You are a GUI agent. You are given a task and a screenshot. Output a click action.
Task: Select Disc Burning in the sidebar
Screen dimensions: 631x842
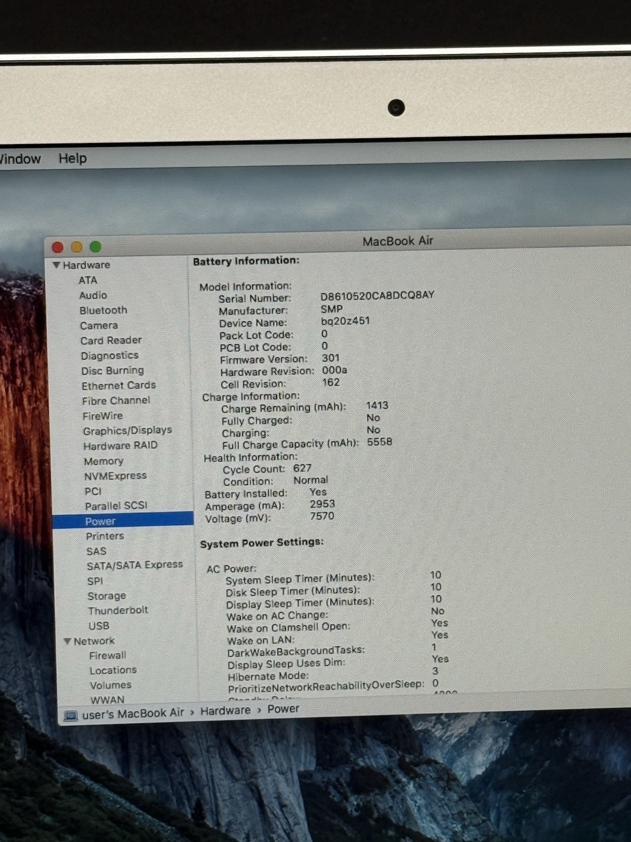click(x=113, y=370)
